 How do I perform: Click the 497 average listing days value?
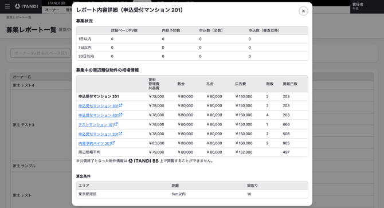tap(286, 152)
